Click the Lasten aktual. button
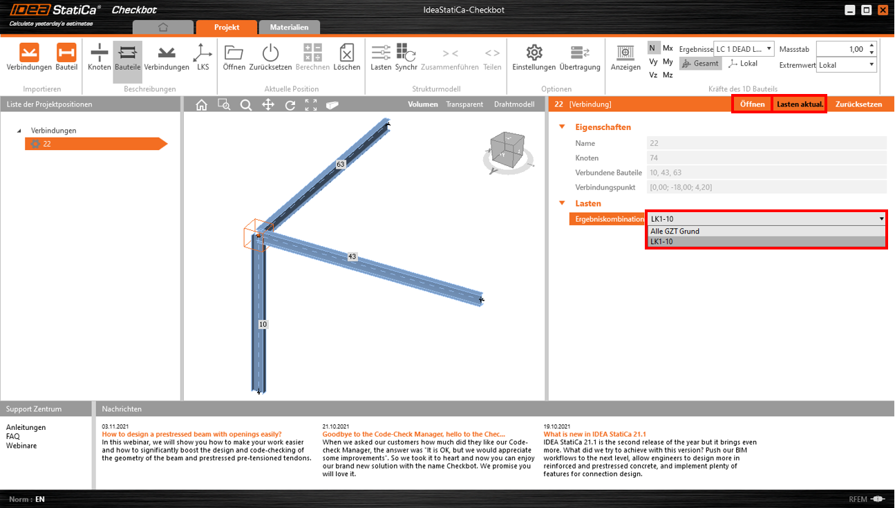Screen dimensions: 895x508 (x=800, y=104)
